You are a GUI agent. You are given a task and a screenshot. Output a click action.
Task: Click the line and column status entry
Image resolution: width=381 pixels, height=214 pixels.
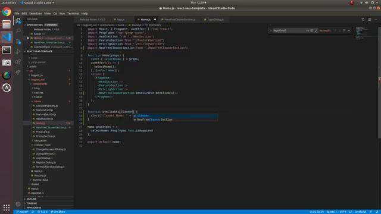[317, 212]
